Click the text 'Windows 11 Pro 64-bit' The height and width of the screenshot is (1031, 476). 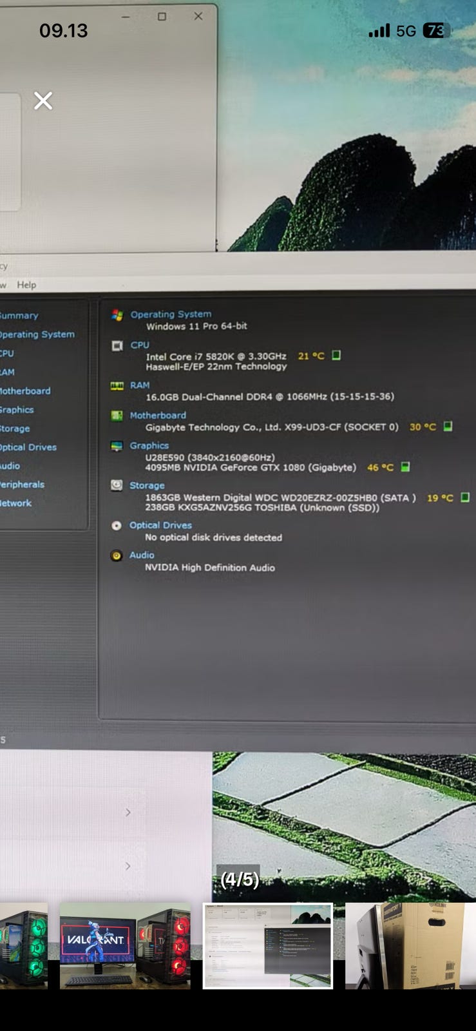pos(196,326)
